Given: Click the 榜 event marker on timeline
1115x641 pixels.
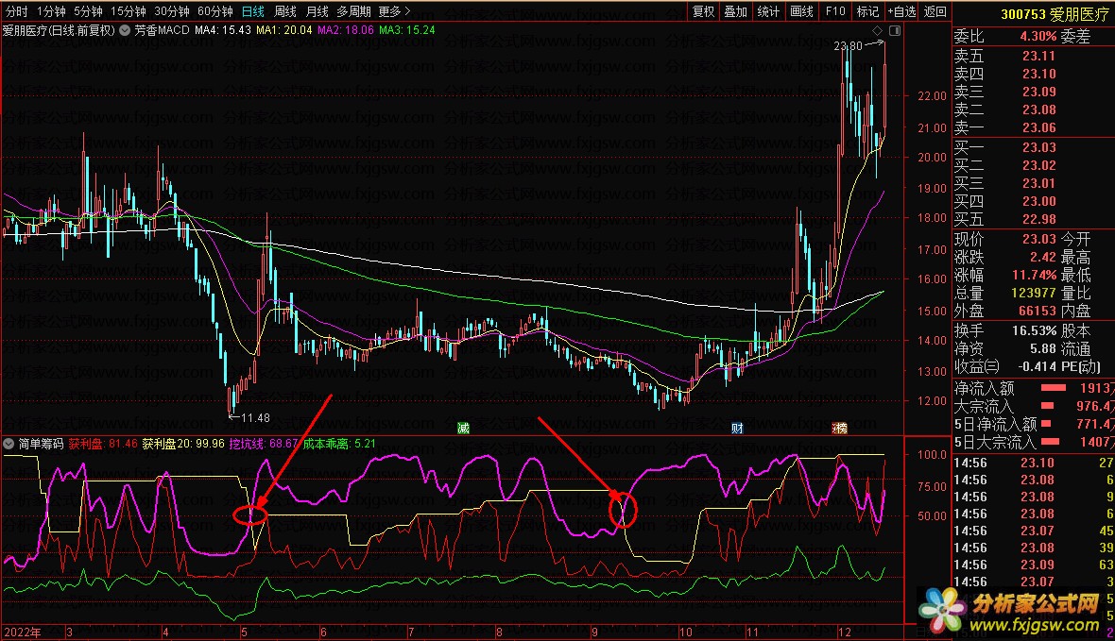Looking at the screenshot, I should pos(840,428).
